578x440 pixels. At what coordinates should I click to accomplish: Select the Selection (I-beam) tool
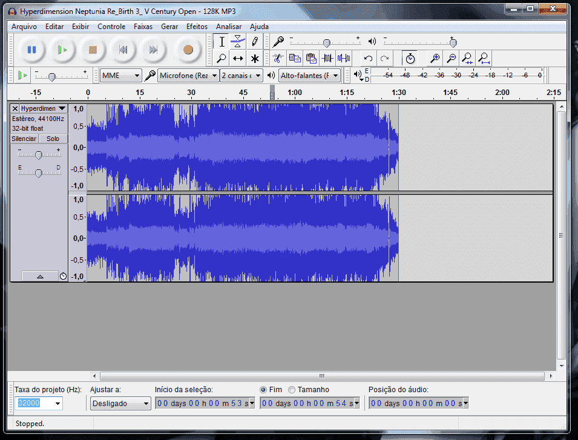[x=222, y=42]
